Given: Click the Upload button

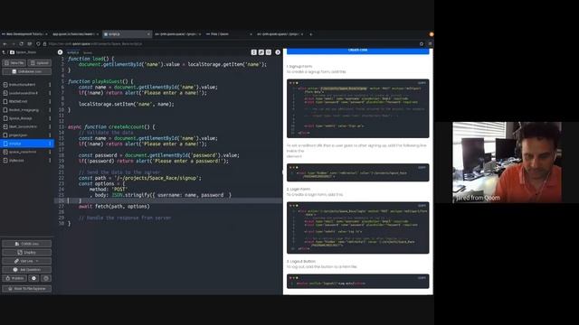Looking at the screenshot, I should click(x=40, y=63).
